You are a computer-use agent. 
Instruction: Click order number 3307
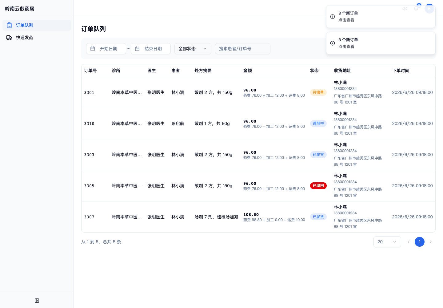tap(89, 217)
